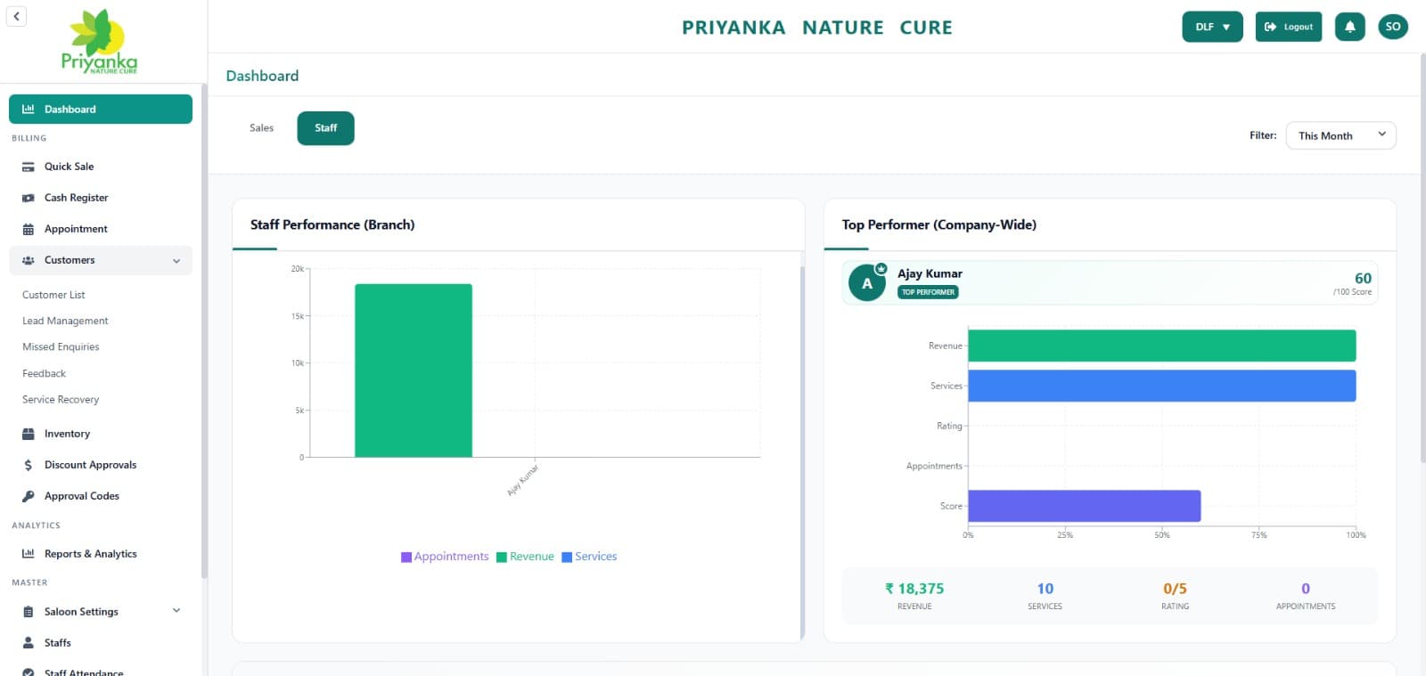Click the Approval Codes key icon

(x=29, y=496)
